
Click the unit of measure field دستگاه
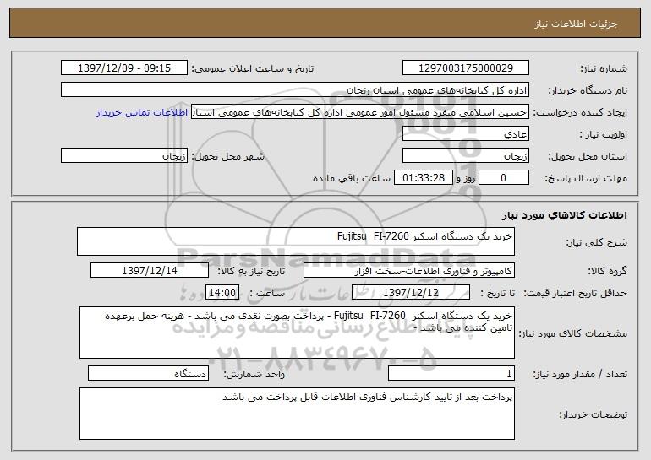click(x=148, y=373)
